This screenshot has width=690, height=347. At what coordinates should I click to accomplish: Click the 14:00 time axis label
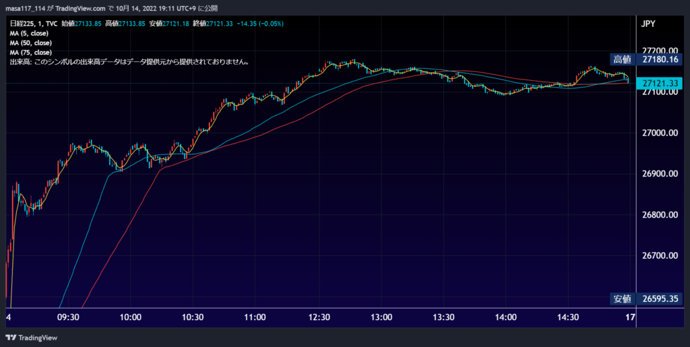pos(506,317)
